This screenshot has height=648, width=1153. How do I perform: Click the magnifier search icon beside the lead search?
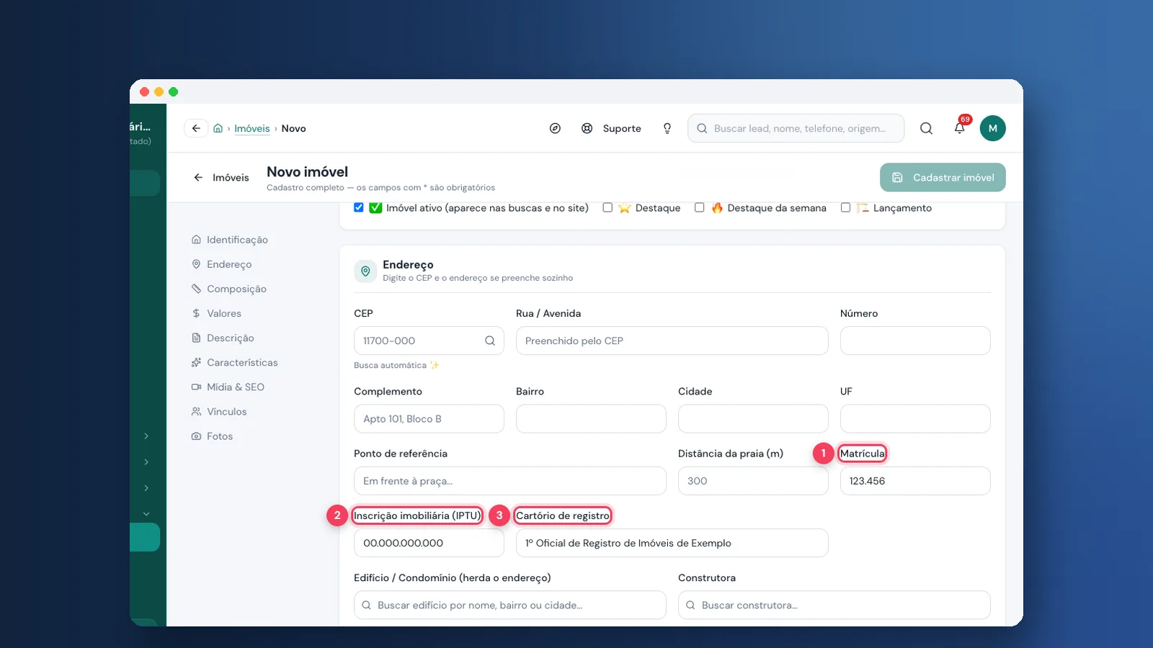click(x=926, y=128)
